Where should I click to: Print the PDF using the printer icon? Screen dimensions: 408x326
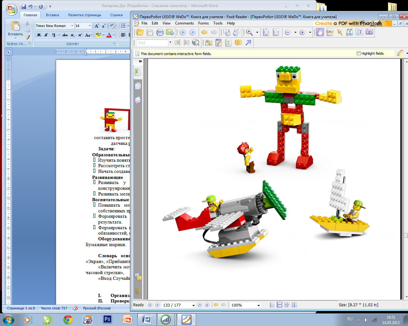pyautogui.click(x=160, y=32)
